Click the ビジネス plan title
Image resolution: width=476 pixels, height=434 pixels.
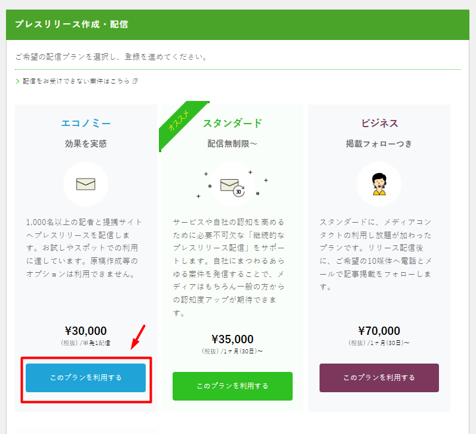pos(379,123)
